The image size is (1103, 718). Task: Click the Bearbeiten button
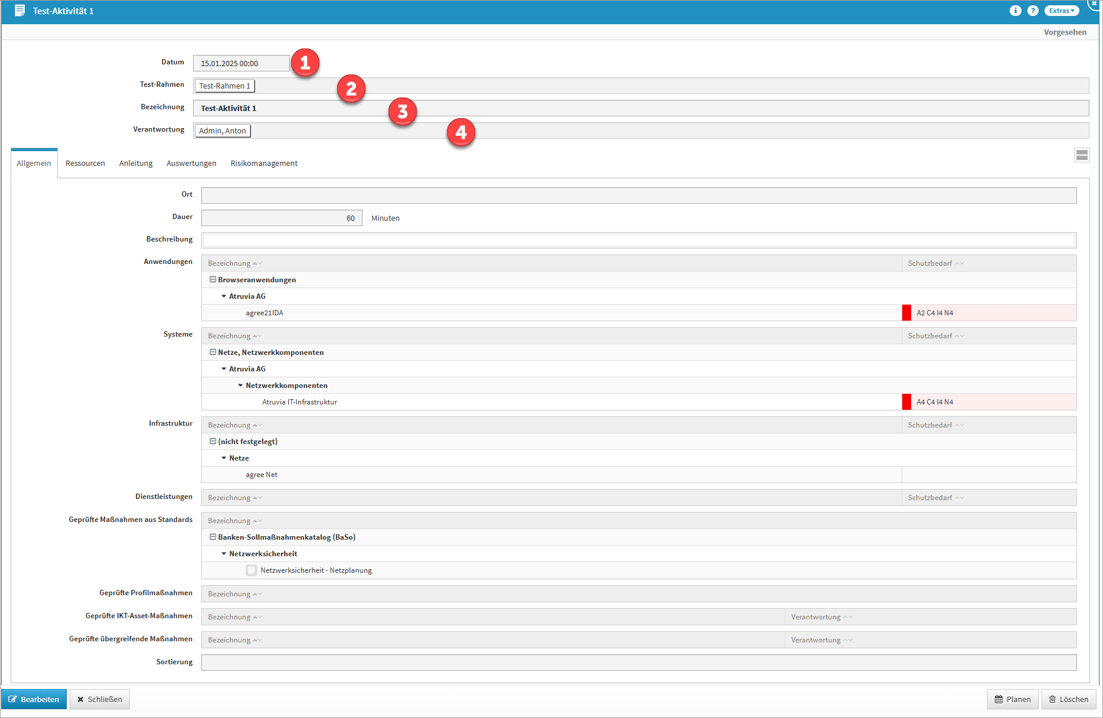pos(34,699)
